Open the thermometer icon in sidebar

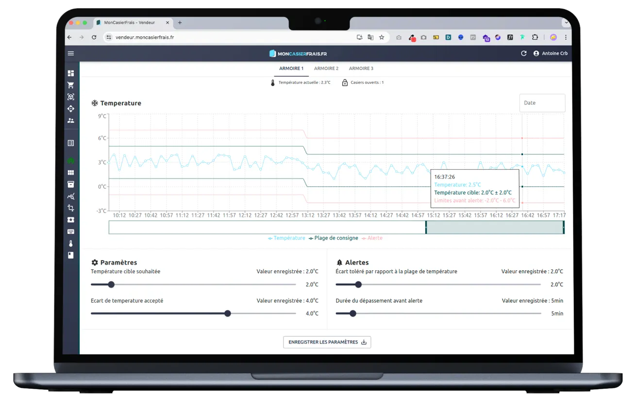click(71, 244)
